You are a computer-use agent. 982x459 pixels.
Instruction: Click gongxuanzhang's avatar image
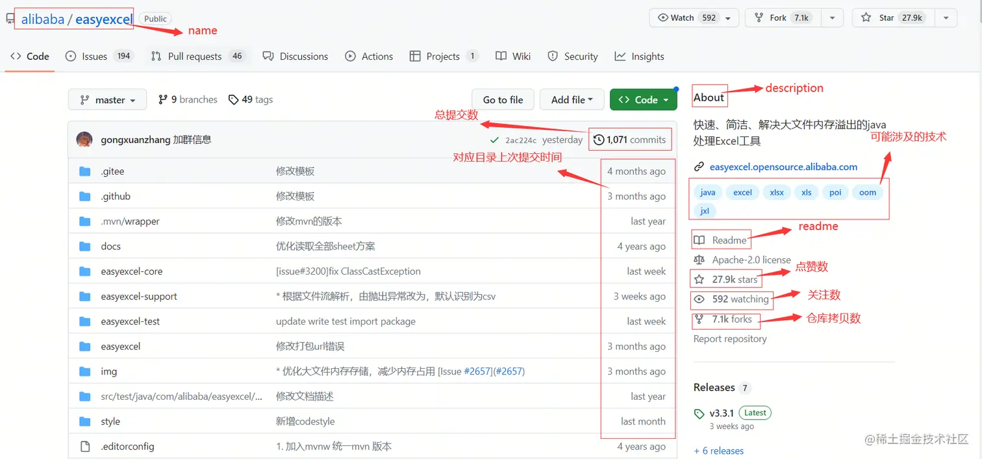(x=84, y=140)
